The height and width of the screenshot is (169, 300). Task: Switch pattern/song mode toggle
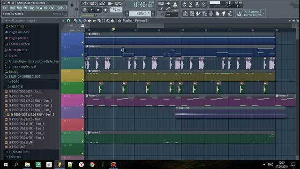coord(85,10)
